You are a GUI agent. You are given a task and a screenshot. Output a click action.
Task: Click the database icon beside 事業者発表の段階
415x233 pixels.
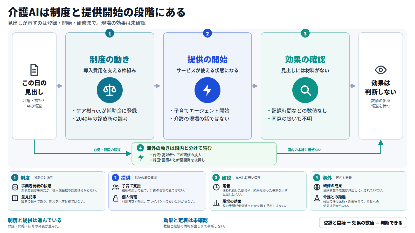(x=15, y=187)
